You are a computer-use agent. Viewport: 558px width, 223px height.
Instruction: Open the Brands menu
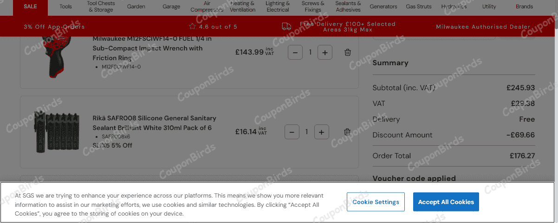[x=524, y=6]
